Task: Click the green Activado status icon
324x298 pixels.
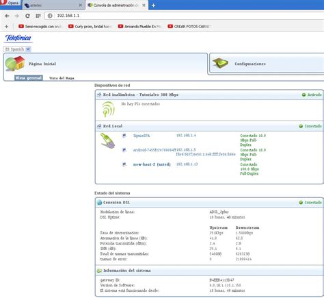Action: coord(303,95)
